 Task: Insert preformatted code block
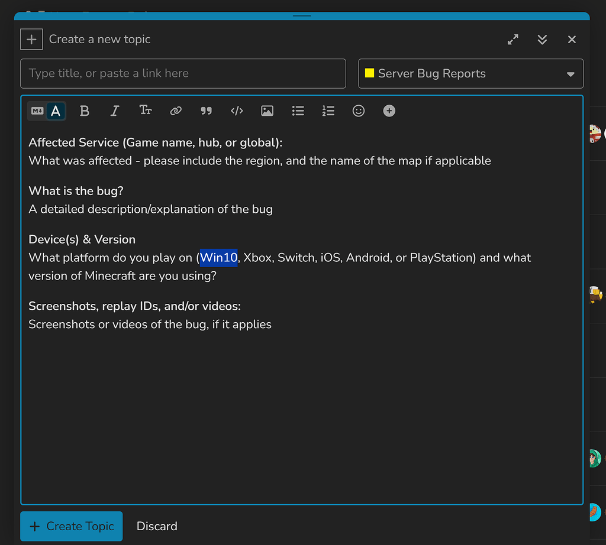click(237, 111)
